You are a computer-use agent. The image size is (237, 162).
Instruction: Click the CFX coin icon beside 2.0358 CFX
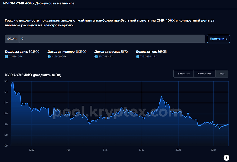click(x=7, y=57)
